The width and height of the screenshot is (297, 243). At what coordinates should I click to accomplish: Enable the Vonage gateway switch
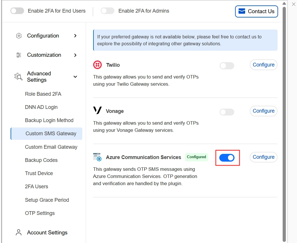[x=227, y=112]
